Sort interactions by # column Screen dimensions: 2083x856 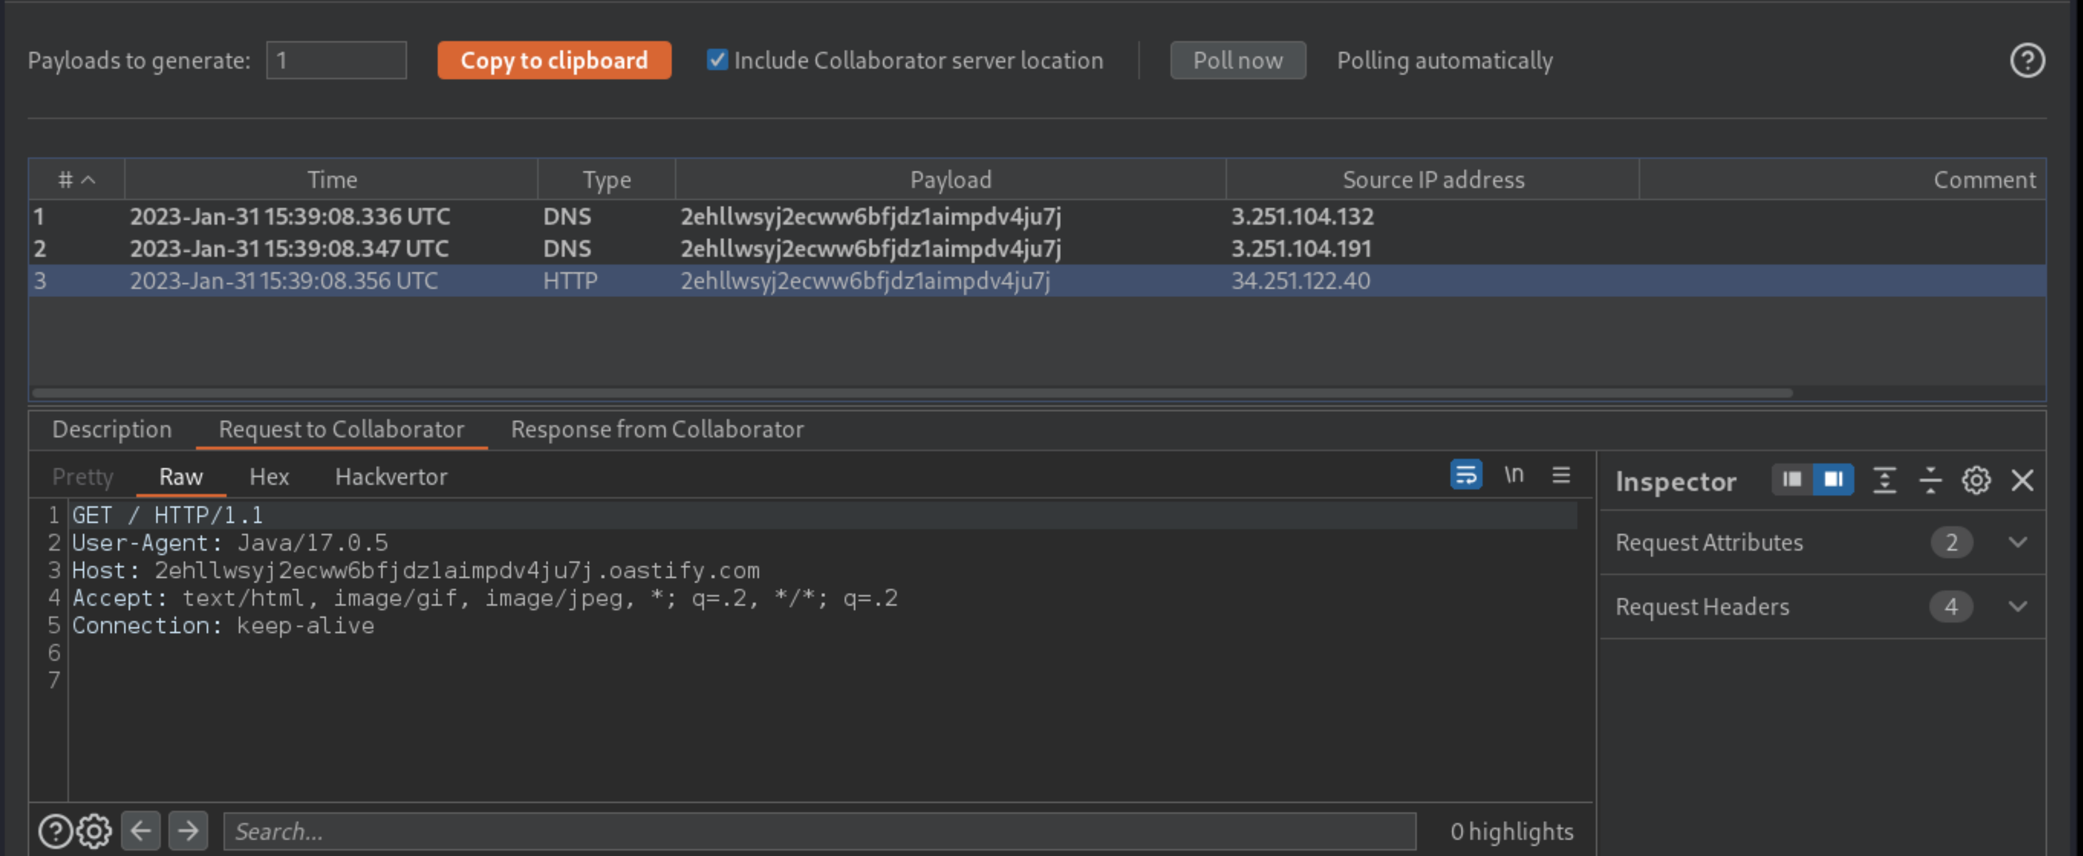pos(77,180)
